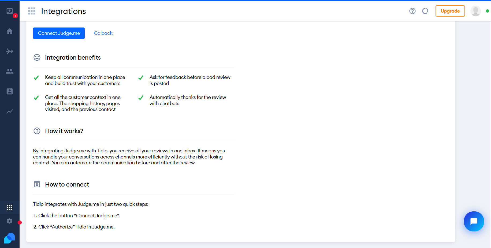Open the Analytics chart icon
Image resolution: width=491 pixels, height=248 pixels.
(x=10, y=111)
